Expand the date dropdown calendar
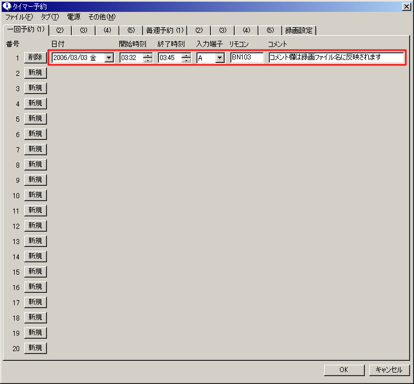This screenshot has width=414, height=384. pos(109,58)
